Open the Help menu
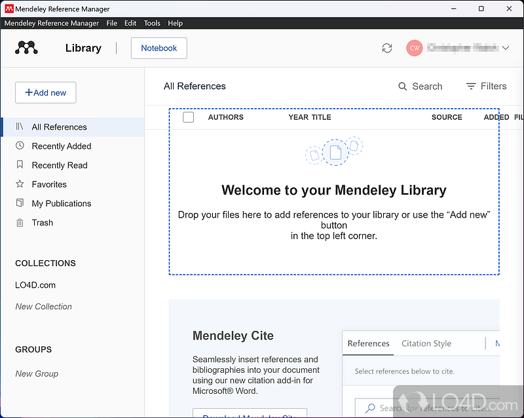 tap(175, 23)
